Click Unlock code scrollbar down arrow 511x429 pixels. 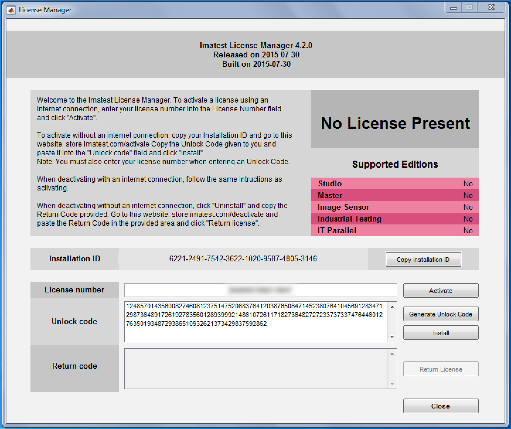click(392, 337)
